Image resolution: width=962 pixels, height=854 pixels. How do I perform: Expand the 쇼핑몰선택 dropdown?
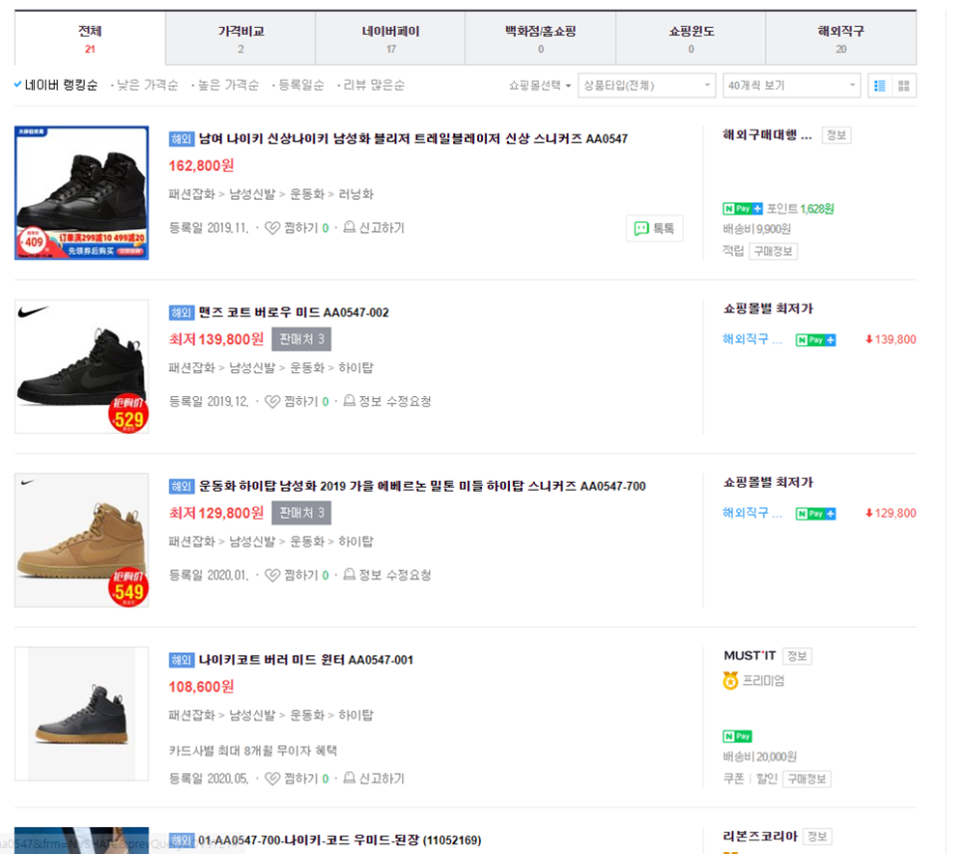tap(540, 86)
